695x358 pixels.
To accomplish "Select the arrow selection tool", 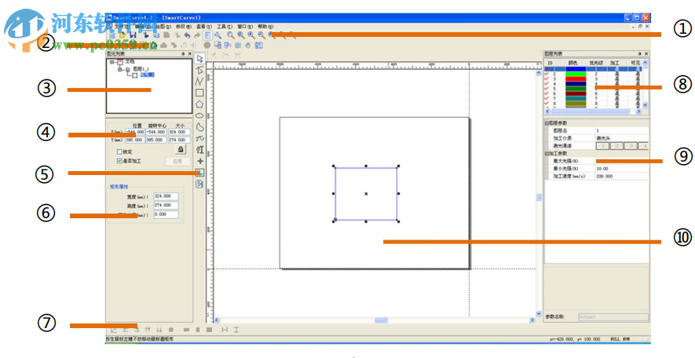I will pyautogui.click(x=200, y=60).
